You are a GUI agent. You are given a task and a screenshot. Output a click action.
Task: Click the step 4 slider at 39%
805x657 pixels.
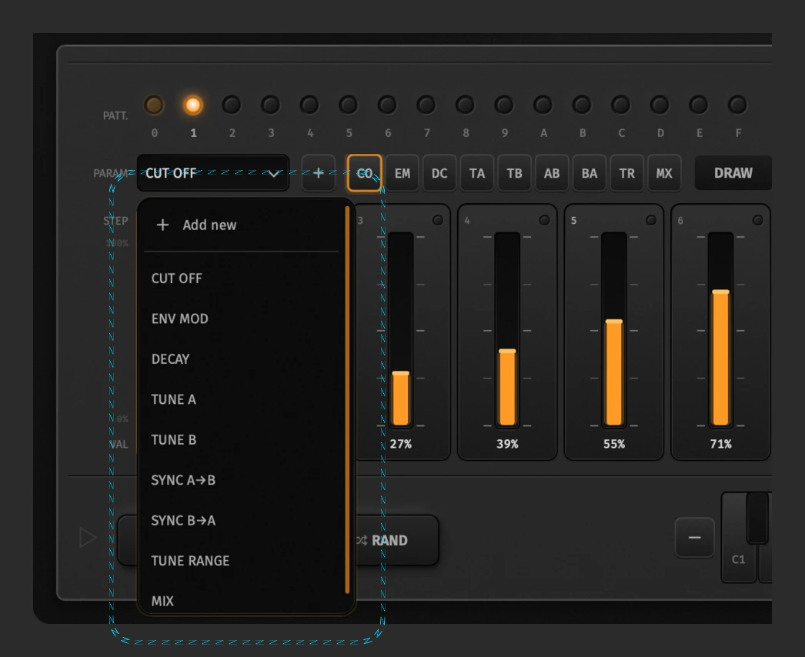point(507,329)
